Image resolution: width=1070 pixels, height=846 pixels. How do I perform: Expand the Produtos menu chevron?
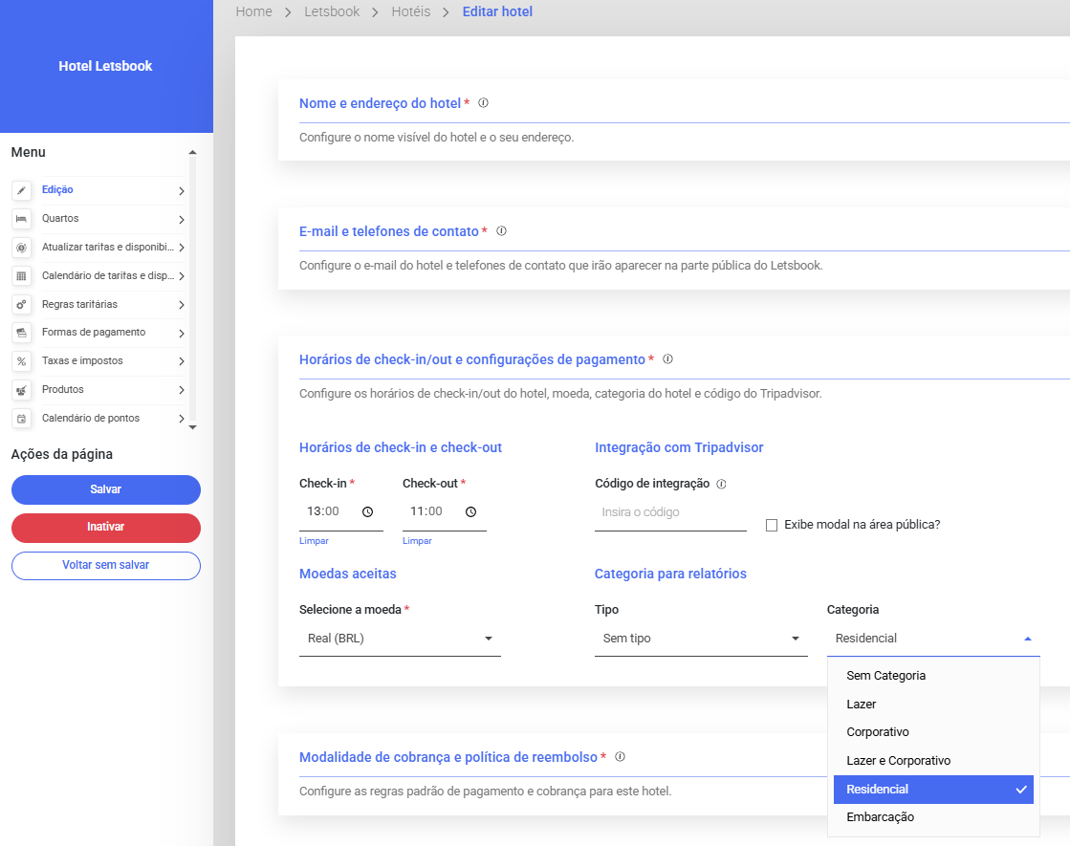[x=182, y=390]
